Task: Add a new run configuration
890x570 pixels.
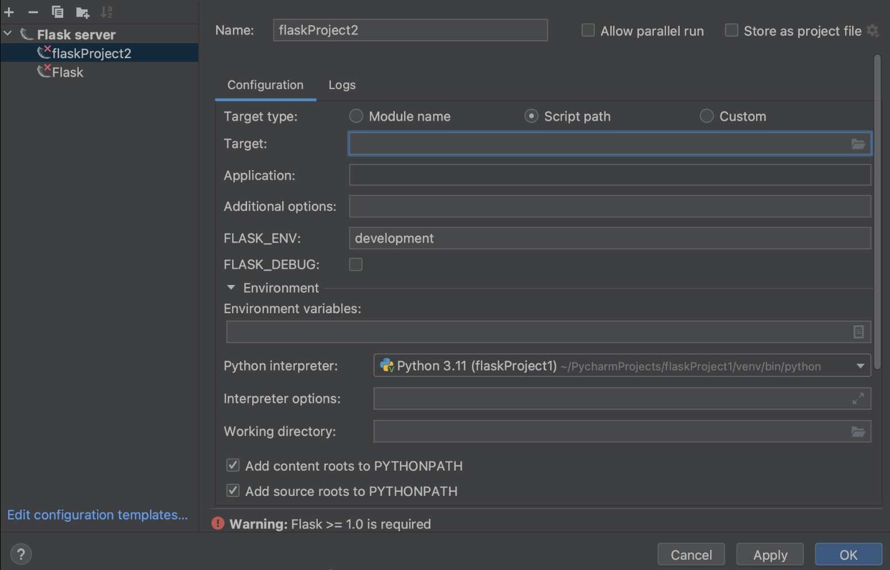Action: (9, 11)
